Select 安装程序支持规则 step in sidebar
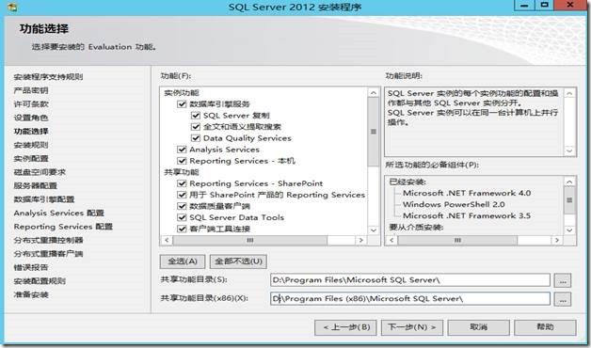The image size is (591, 348). pyautogui.click(x=48, y=77)
